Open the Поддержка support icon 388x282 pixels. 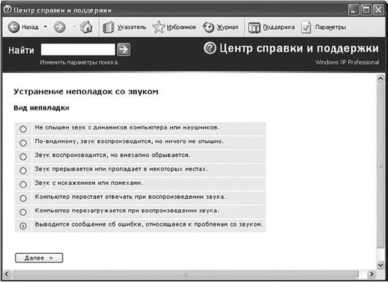pos(254,28)
